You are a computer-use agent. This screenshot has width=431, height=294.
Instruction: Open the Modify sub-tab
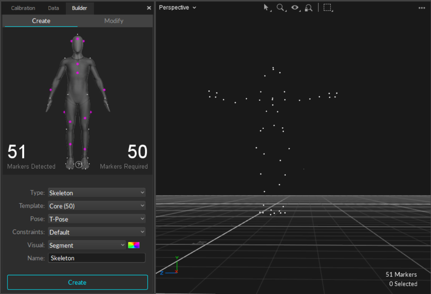tap(114, 21)
